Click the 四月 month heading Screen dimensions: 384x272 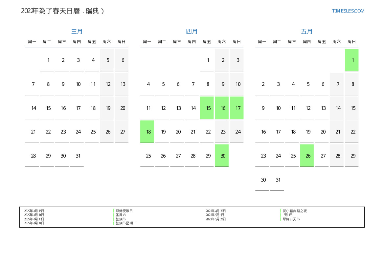coord(192,32)
